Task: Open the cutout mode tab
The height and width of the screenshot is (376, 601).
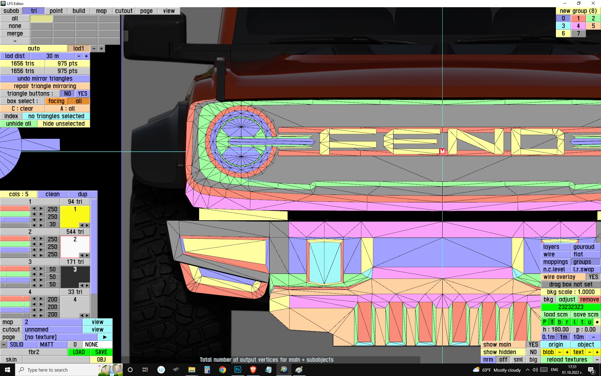Action: (124, 11)
